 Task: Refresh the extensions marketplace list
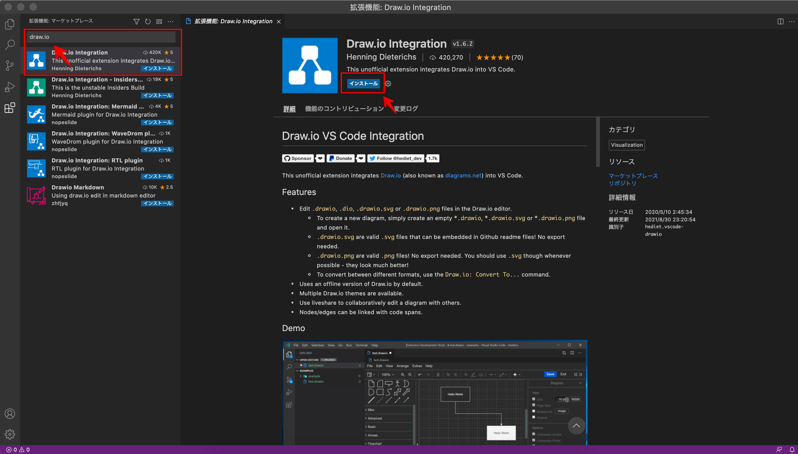click(x=148, y=21)
